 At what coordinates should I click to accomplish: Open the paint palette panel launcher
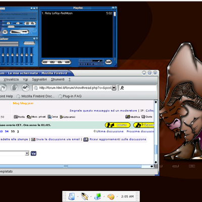[x=111, y=196]
